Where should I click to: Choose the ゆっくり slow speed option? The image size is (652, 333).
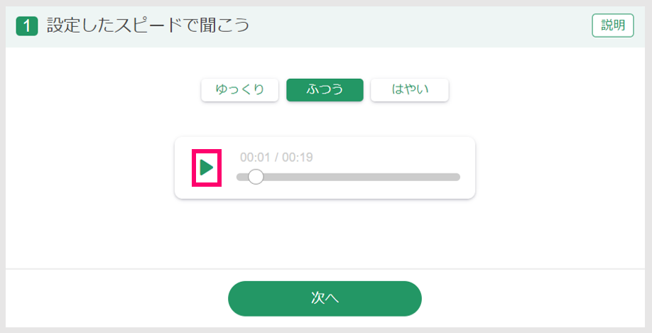[240, 89]
